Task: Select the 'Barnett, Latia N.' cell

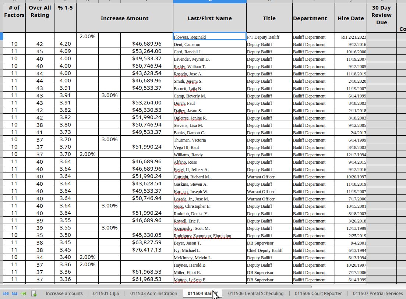Action: coord(209,89)
